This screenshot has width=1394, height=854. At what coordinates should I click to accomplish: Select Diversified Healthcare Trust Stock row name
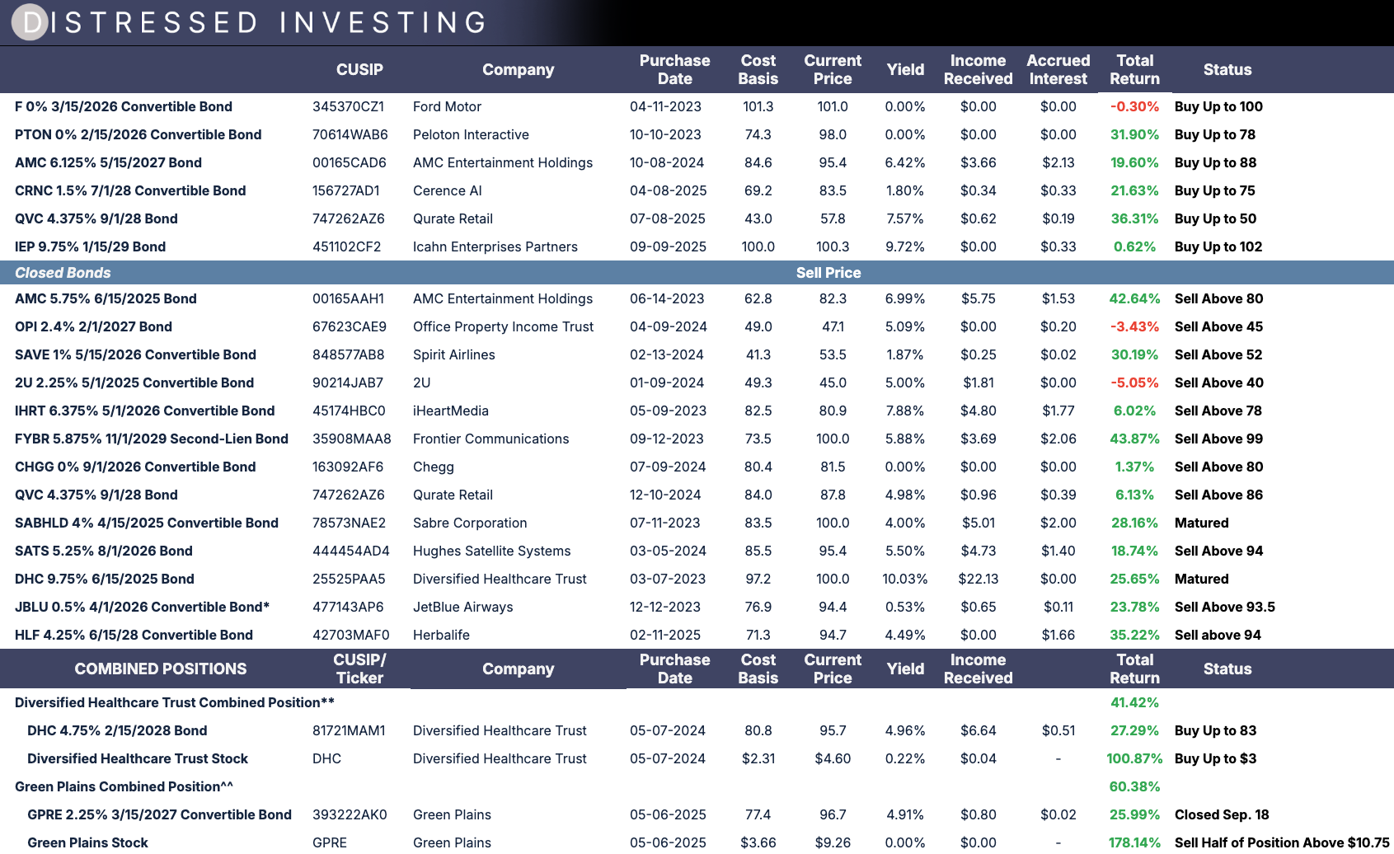tap(138, 758)
